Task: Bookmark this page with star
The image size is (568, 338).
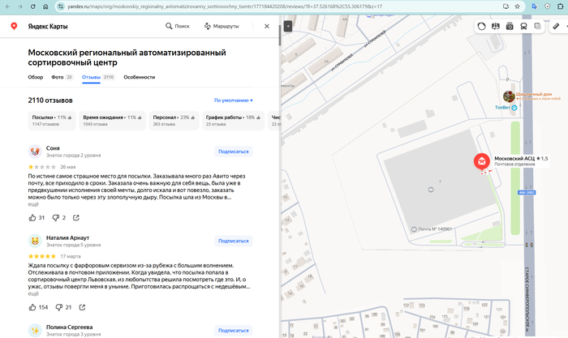Action: [518, 6]
